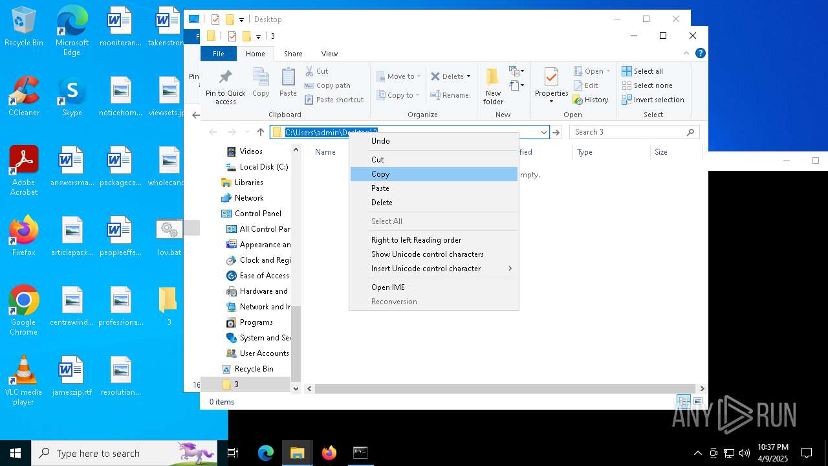Image resolution: width=828 pixels, height=466 pixels.
Task: Click the ribbon Cut scissors button
Action: (317, 71)
